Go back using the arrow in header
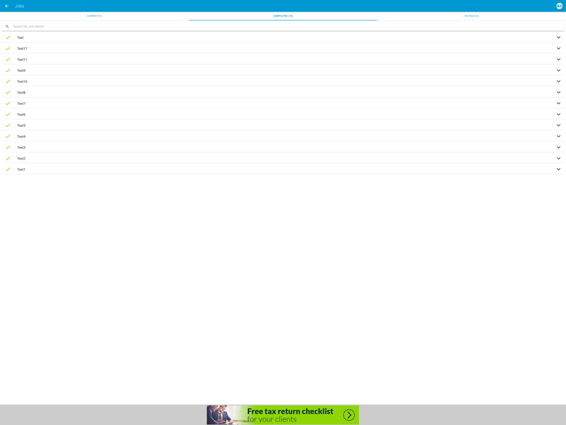 coord(7,6)
